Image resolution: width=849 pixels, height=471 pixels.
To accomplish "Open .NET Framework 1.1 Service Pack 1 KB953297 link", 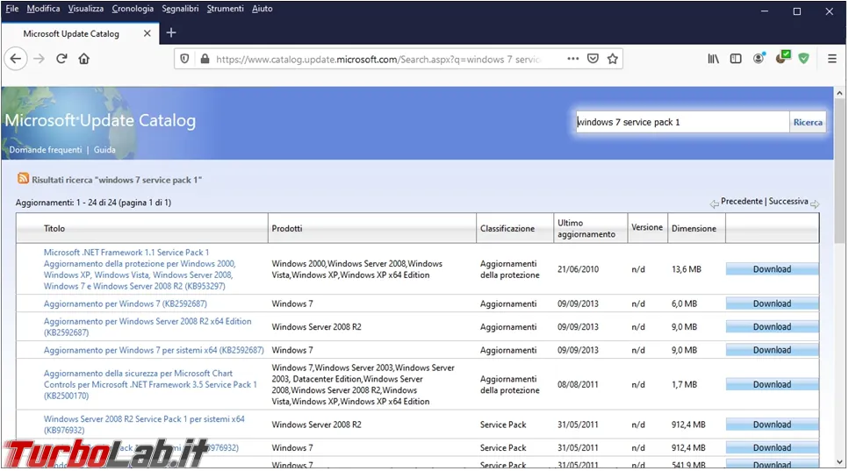I will point(140,269).
